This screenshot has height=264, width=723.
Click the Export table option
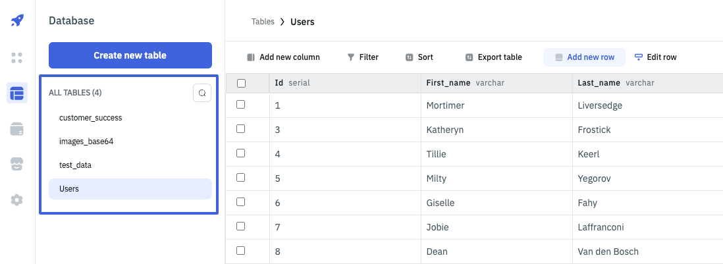click(493, 57)
